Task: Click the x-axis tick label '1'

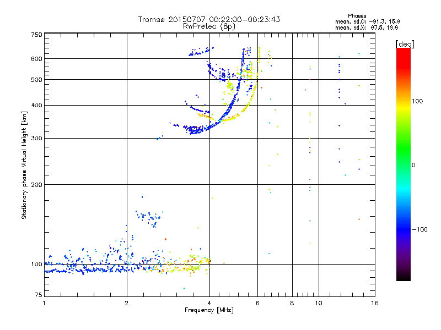Action: click(44, 303)
